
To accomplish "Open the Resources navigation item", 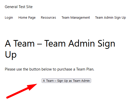I will click(x=48, y=18).
